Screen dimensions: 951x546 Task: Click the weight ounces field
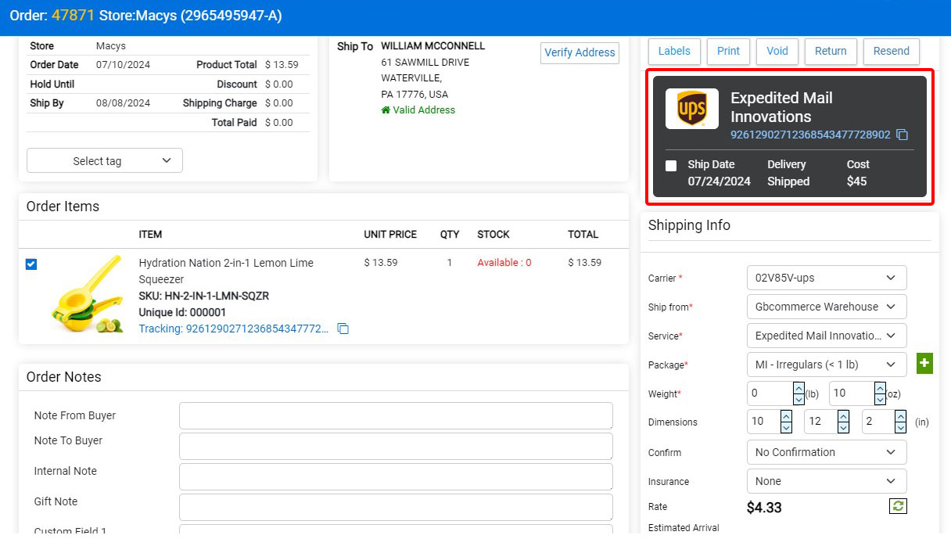point(851,393)
